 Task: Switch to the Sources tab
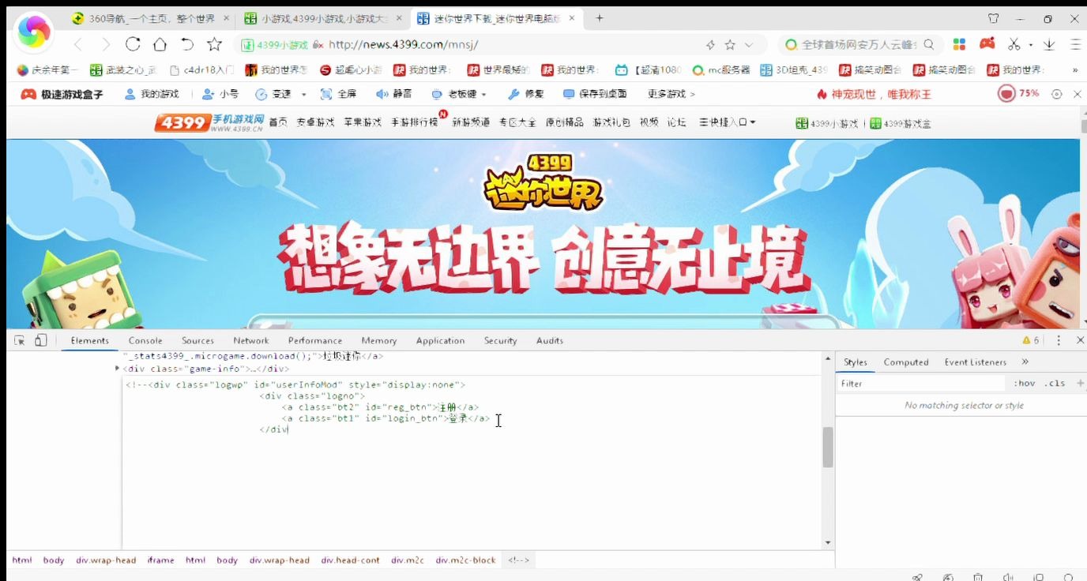click(197, 340)
